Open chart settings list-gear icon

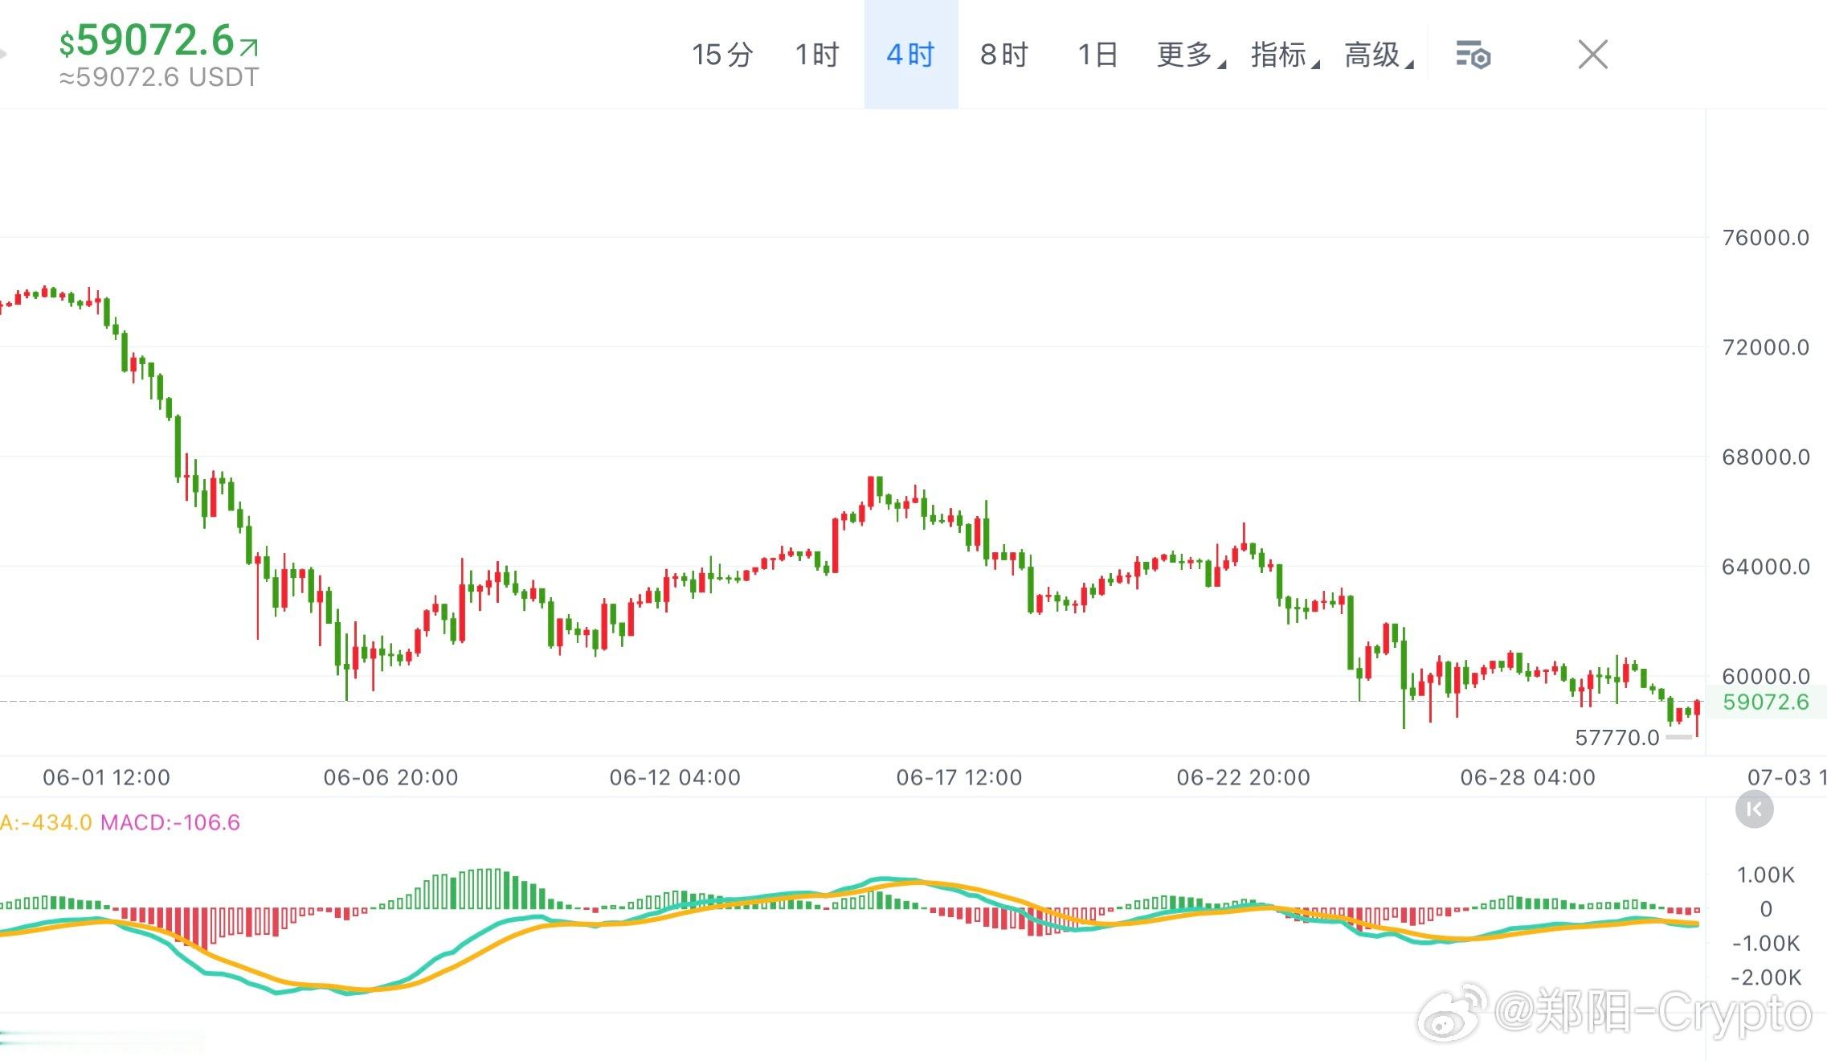[1473, 55]
